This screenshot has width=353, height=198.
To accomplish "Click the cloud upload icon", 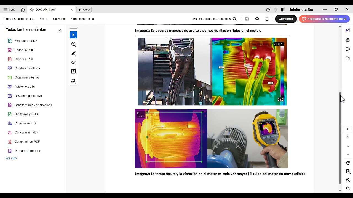I will (257, 19).
